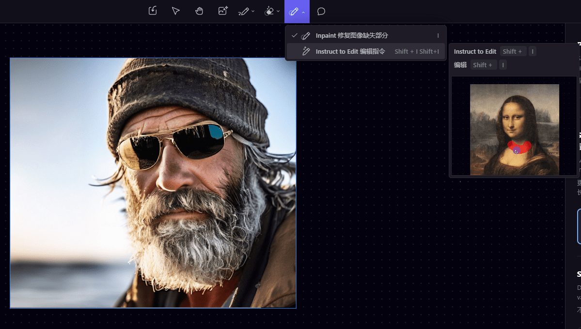The width and height of the screenshot is (581, 329).
Task: Activate the hand pan tool
Action: point(199,11)
